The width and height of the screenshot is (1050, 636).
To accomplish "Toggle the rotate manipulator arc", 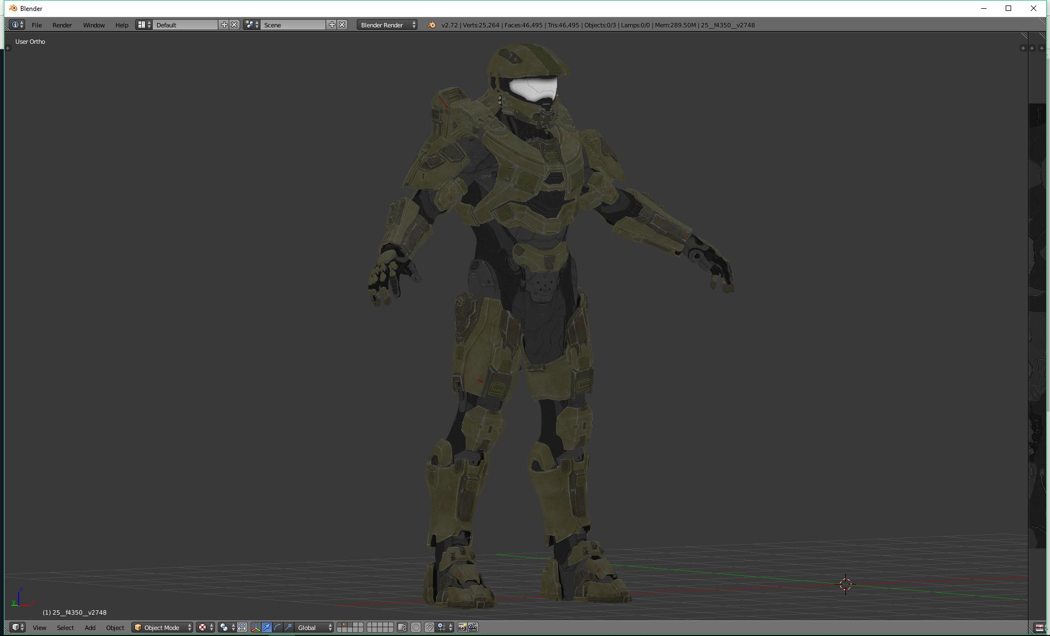I will 277,627.
